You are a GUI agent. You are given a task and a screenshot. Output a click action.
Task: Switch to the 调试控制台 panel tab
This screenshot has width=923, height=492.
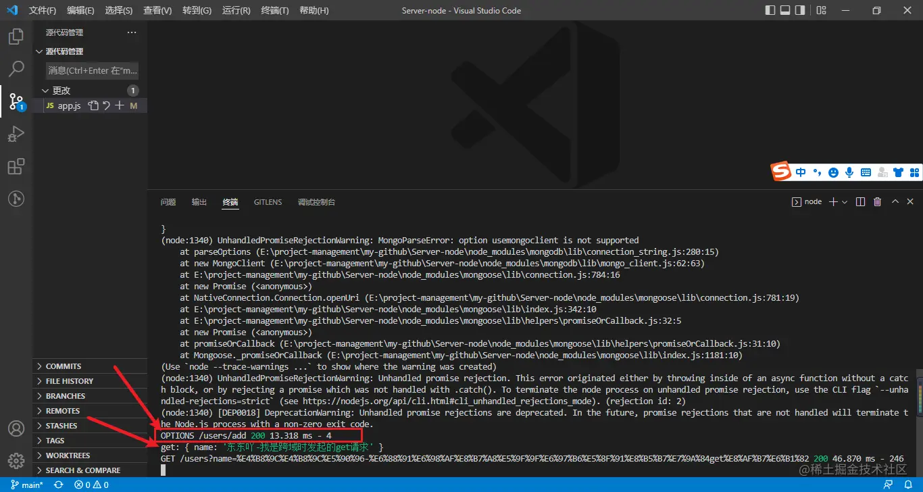(x=316, y=202)
